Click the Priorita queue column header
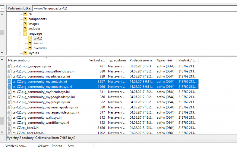 pos(58,146)
